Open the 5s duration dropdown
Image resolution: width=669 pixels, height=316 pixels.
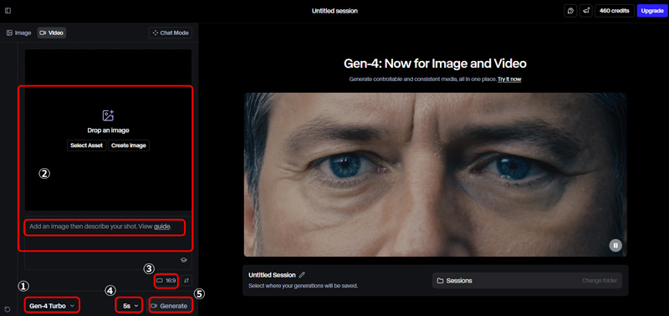point(129,306)
